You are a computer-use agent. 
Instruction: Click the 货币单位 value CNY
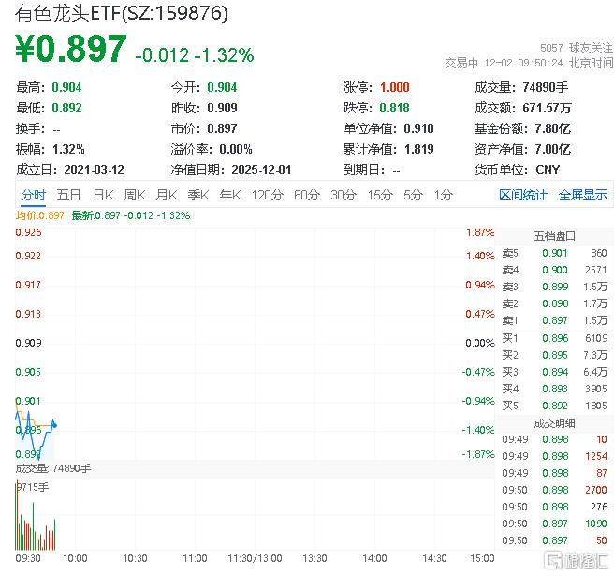coord(548,170)
